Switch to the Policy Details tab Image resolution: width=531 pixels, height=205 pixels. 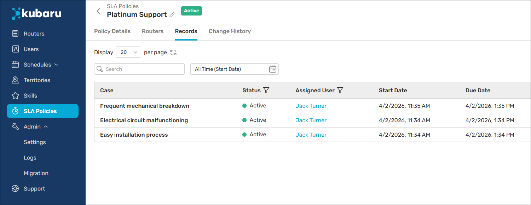(112, 31)
